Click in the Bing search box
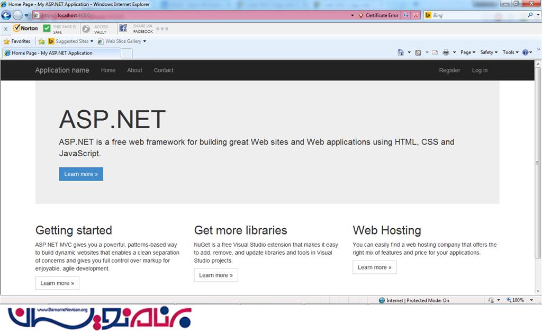Viewport: 542px width, 331px height. [x=476, y=15]
